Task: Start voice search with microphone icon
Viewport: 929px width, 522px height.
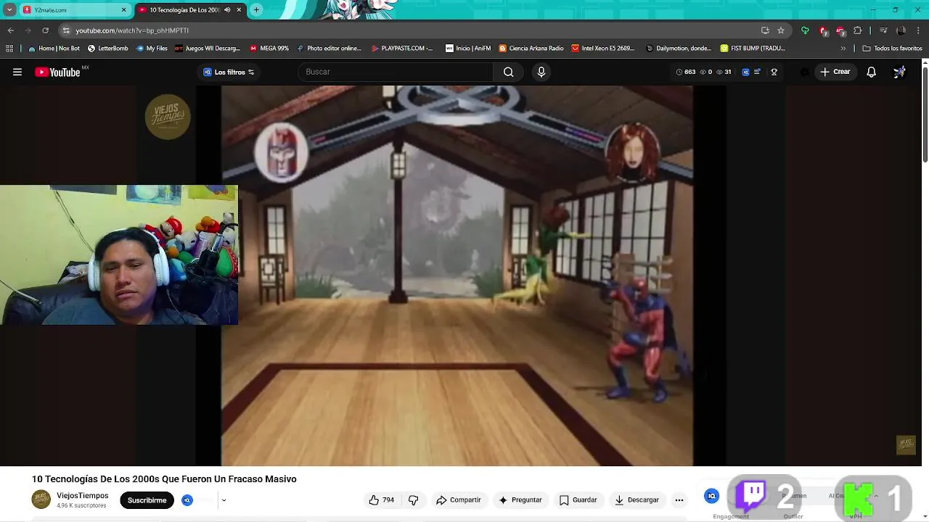Action: 541,72
